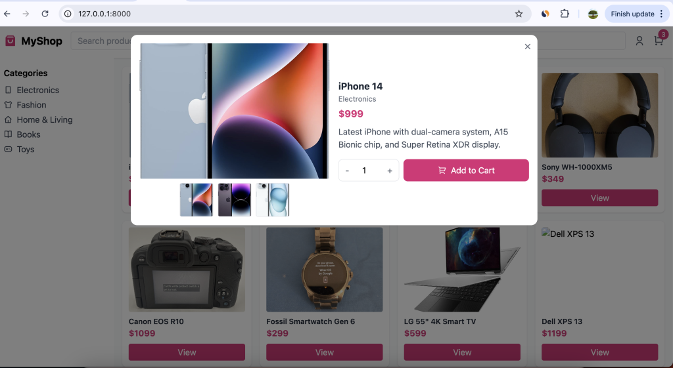Select the third iPhone thumbnail image
The image size is (673, 368).
pos(272,199)
